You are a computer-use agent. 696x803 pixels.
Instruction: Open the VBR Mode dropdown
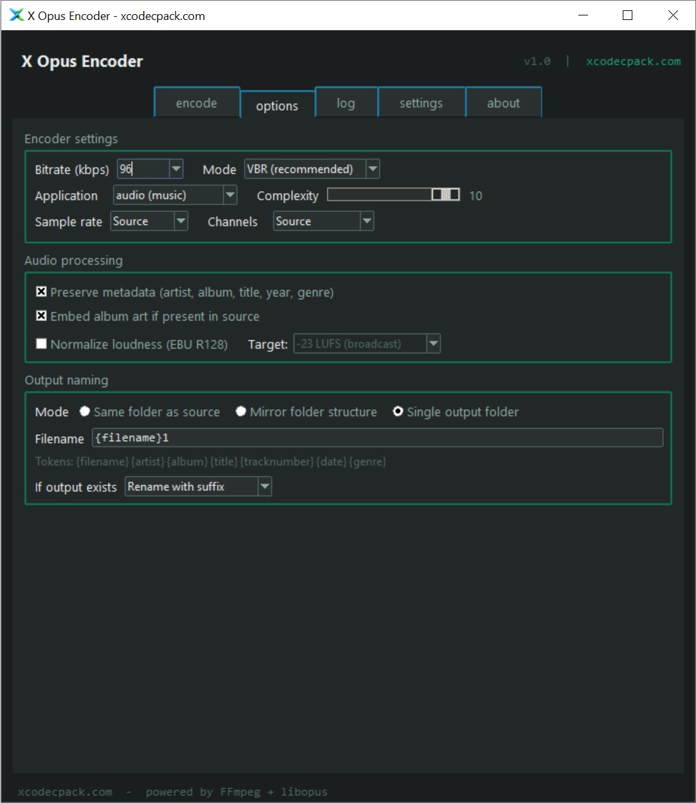tap(372, 169)
